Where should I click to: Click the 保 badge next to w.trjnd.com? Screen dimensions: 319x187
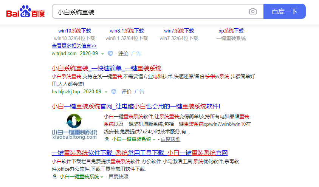pyautogui.click(x=110, y=54)
